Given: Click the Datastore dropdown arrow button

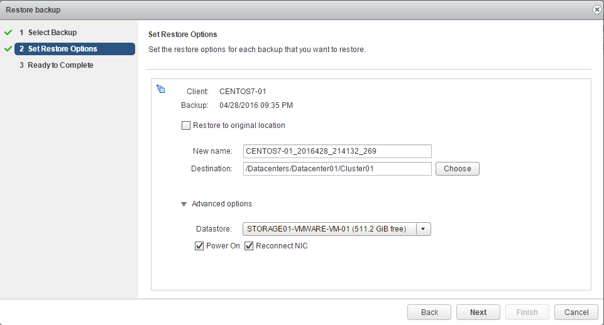Looking at the screenshot, I should (x=423, y=229).
